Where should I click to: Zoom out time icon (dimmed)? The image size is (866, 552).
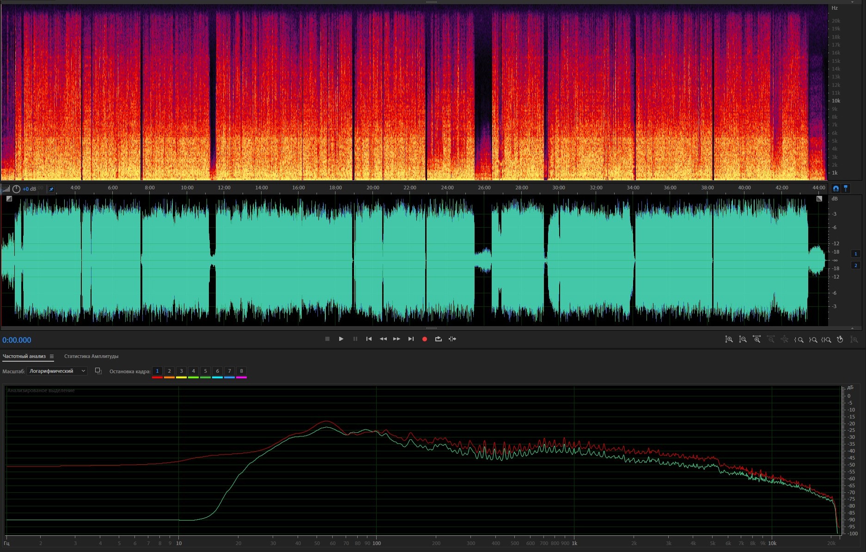coord(770,340)
